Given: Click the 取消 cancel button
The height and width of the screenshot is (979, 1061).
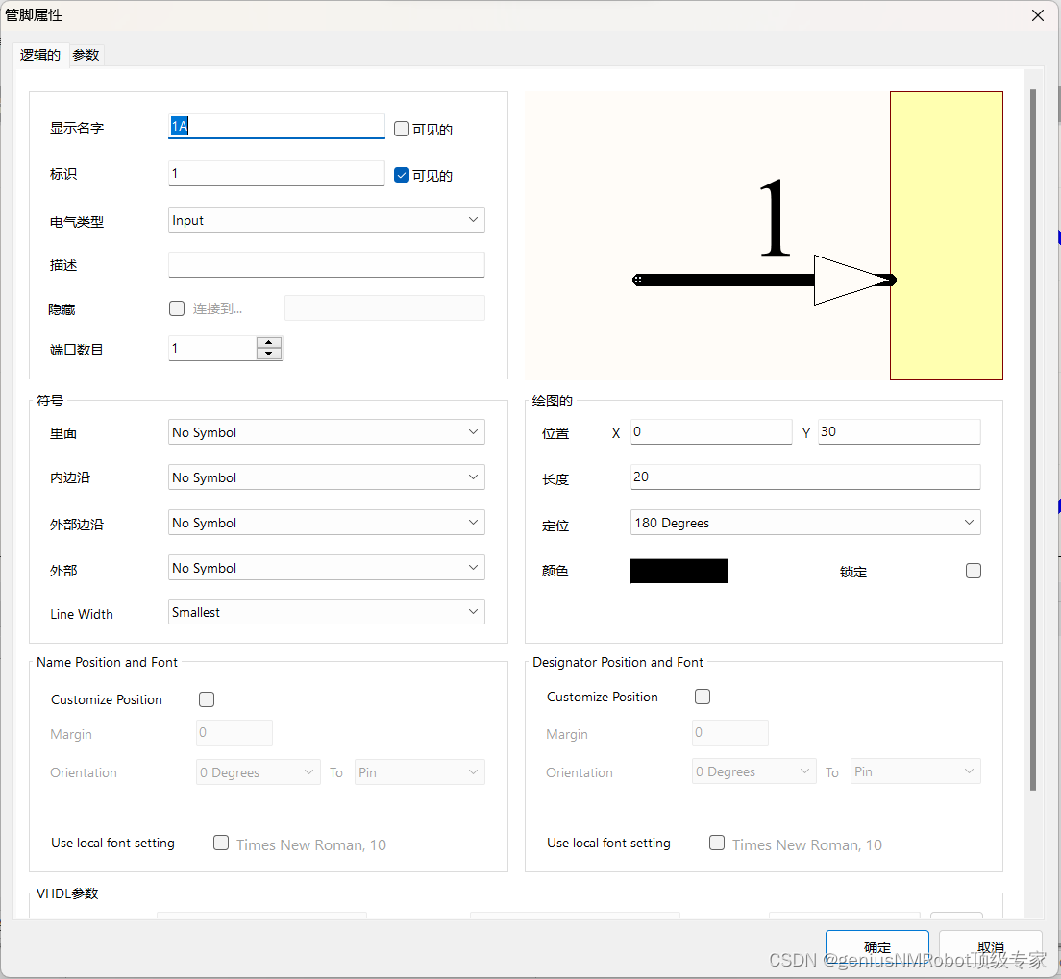Looking at the screenshot, I should [x=991, y=945].
